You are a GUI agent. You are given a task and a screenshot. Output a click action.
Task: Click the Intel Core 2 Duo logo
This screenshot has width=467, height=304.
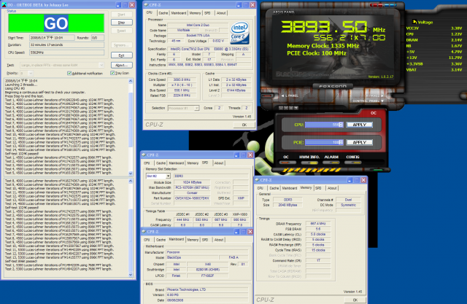pos(240,33)
